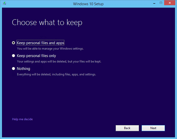This screenshot has width=177, height=139.
Task: Select the 'Keep personal files and apps' radio button
Action: point(13,43)
